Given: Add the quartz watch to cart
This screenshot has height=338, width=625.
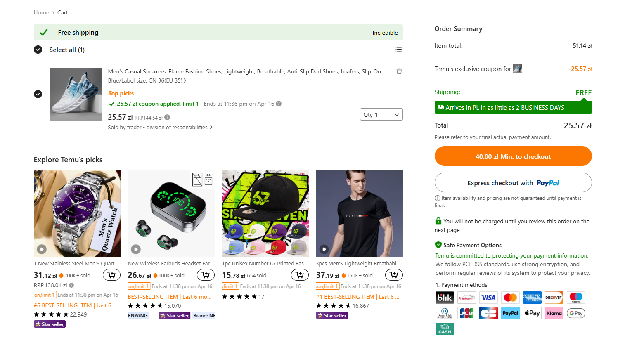Looking at the screenshot, I should [111, 275].
